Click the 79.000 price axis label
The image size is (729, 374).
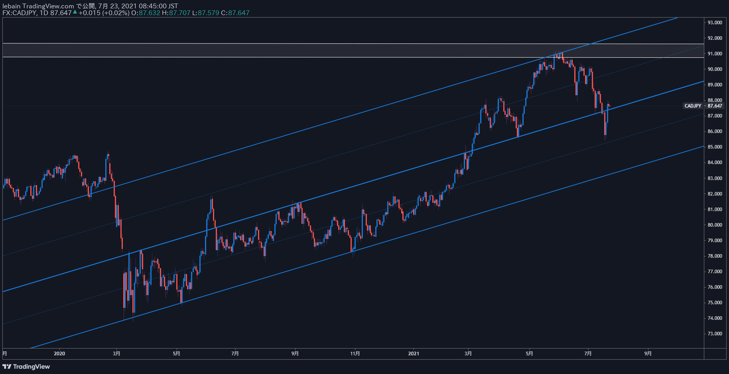pyautogui.click(x=715, y=241)
